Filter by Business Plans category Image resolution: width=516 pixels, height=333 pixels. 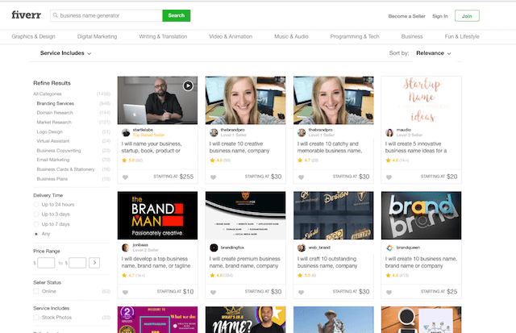click(x=52, y=179)
